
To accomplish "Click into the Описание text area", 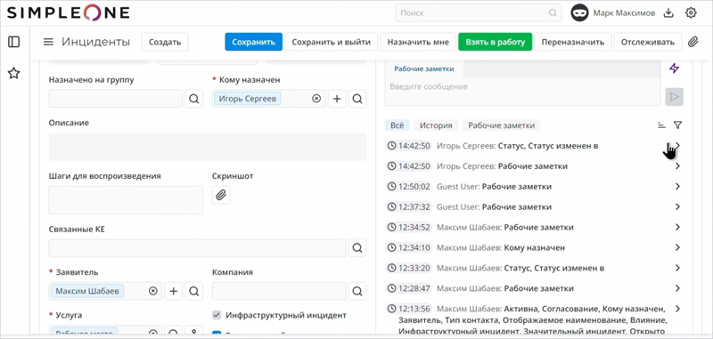I will 208,147.
